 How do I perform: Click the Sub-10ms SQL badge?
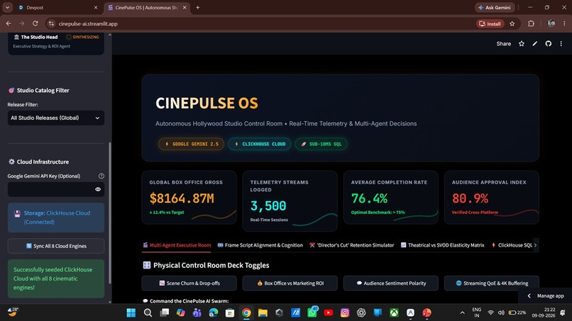tap(321, 144)
